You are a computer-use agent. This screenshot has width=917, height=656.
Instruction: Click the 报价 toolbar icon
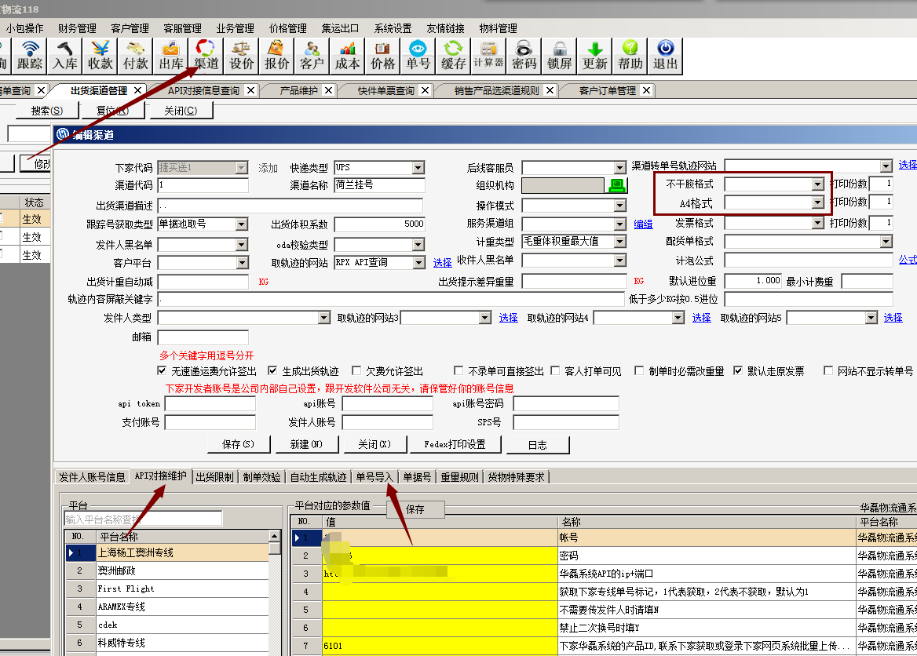(276, 56)
